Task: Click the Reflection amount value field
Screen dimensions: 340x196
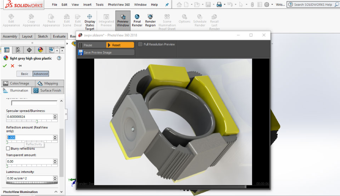Action: pyautogui.click(x=30, y=138)
